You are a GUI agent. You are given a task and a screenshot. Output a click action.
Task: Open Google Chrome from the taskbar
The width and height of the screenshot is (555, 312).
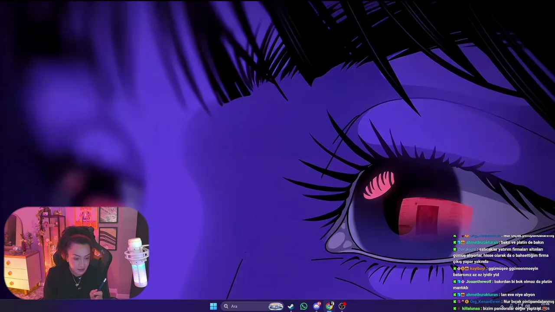coord(329,306)
